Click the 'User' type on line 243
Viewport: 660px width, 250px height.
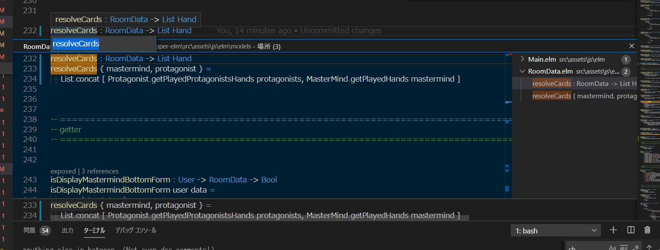click(187, 180)
